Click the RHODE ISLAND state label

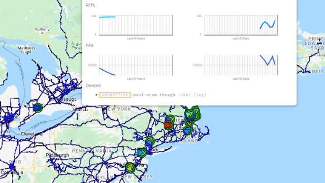tap(189, 139)
